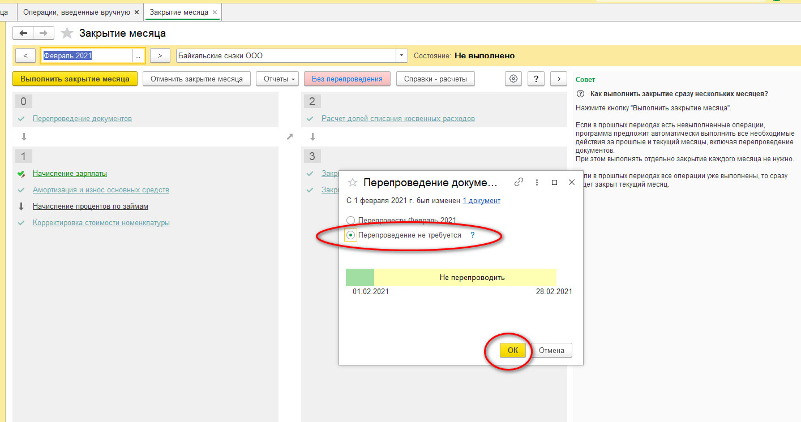Select Перепроведение не требуется radio button
Image resolution: width=801 pixels, height=422 pixels.
(351, 235)
